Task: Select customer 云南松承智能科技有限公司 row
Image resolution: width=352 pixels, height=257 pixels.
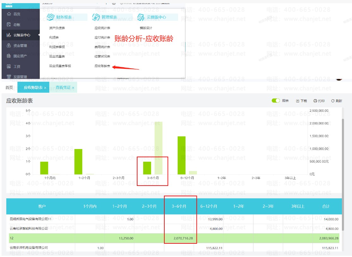Action: [x=174, y=229]
